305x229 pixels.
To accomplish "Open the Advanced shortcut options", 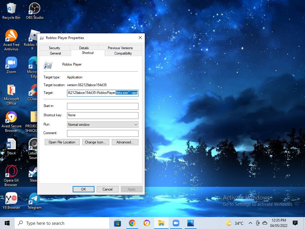I will pos(125,142).
